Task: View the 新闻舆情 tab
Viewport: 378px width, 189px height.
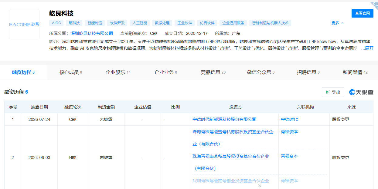Action: tap(355, 72)
